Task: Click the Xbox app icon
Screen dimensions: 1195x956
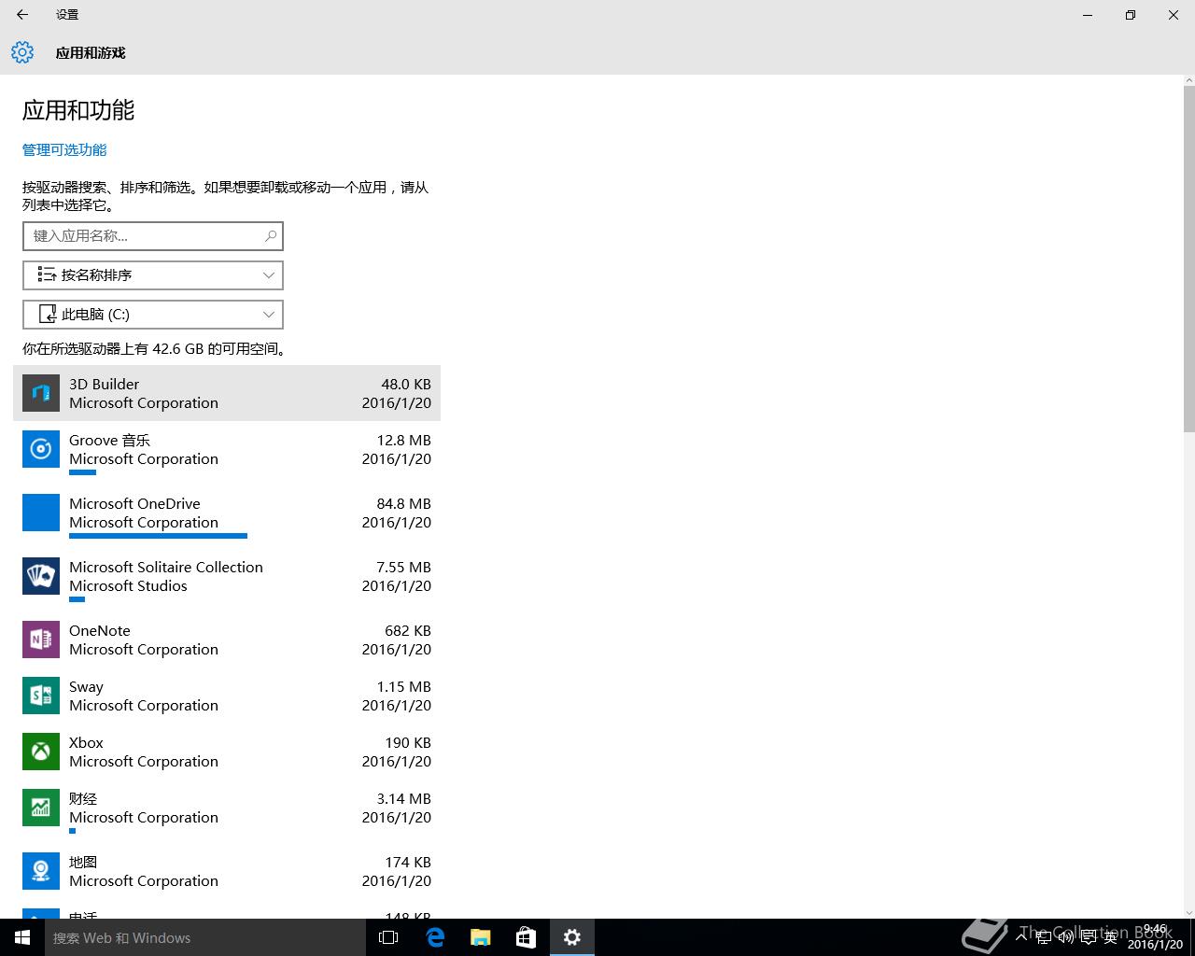Action: coord(41,752)
